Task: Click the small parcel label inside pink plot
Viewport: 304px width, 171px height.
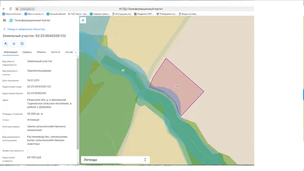Action: (x=176, y=86)
